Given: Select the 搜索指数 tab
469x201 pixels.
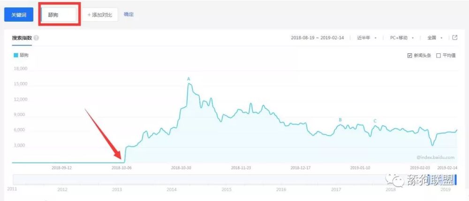Looking at the screenshot, I should point(22,38).
